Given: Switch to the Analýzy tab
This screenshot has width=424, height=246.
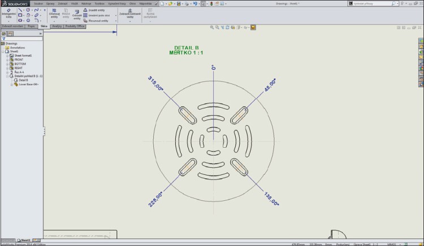Looking at the screenshot, I should pos(57,26).
